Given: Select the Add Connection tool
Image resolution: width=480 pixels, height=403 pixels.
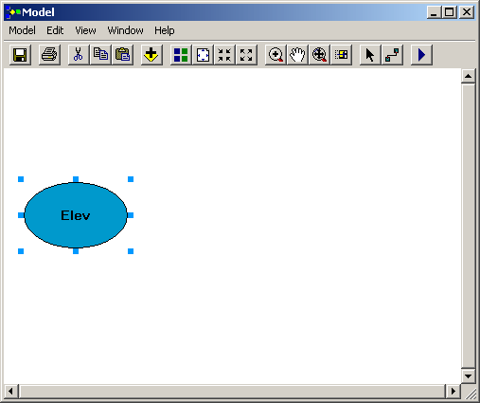Looking at the screenshot, I should (392, 55).
